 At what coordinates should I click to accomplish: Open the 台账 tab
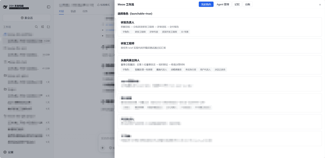[x=248, y=4]
